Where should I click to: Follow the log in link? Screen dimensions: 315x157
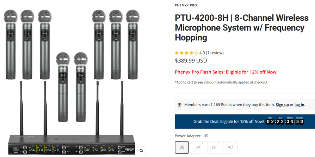click(x=299, y=105)
